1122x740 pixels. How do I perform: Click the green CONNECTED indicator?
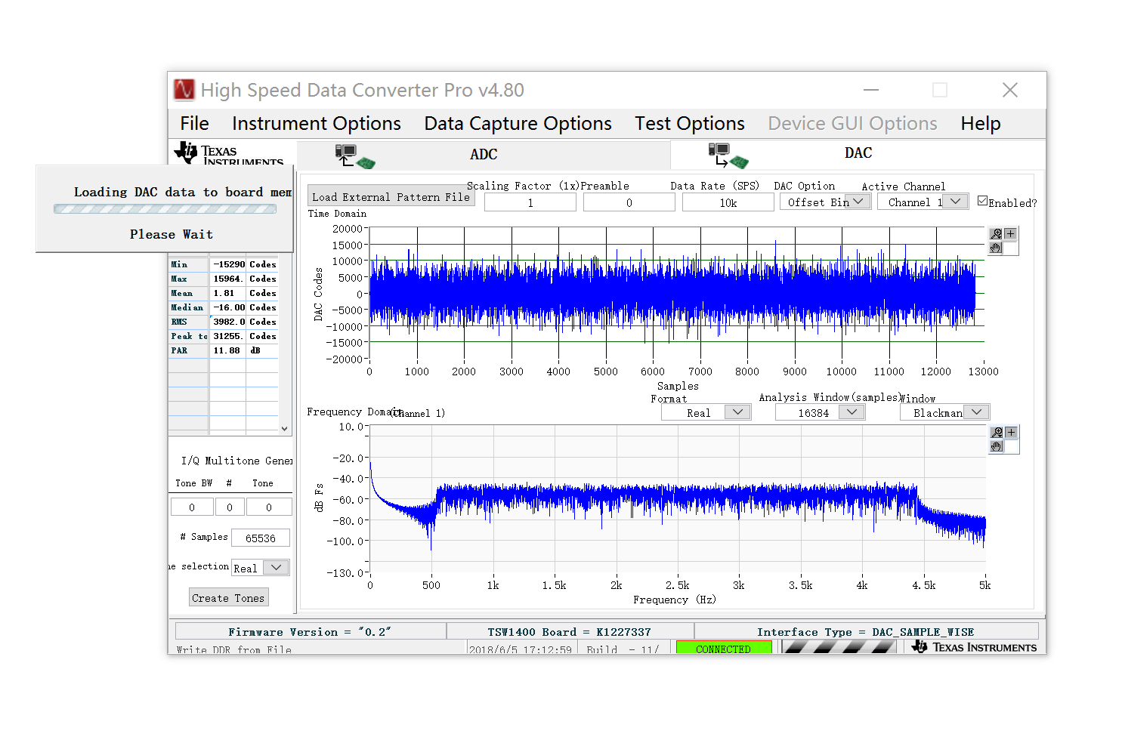(724, 648)
